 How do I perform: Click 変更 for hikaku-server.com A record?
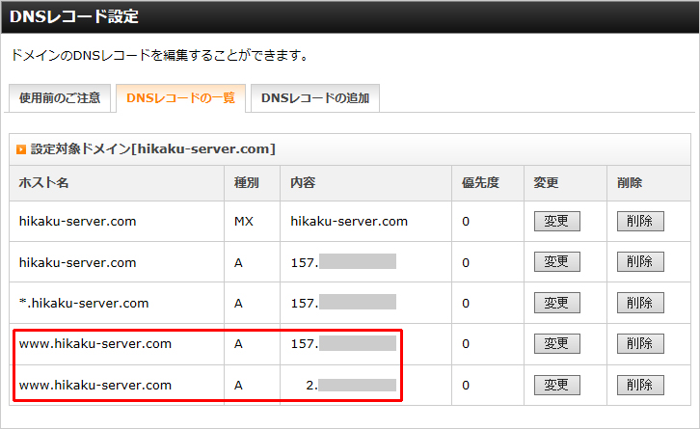557,262
